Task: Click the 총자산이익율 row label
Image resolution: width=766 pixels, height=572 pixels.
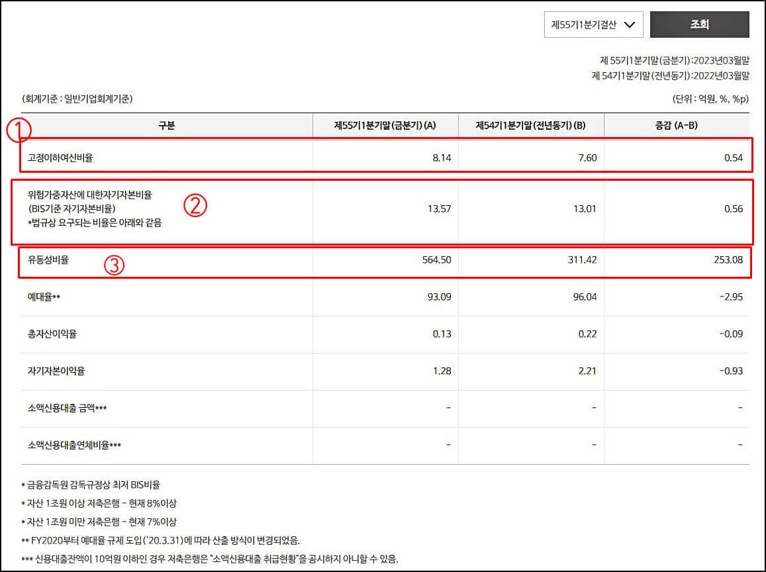Action: (52, 334)
